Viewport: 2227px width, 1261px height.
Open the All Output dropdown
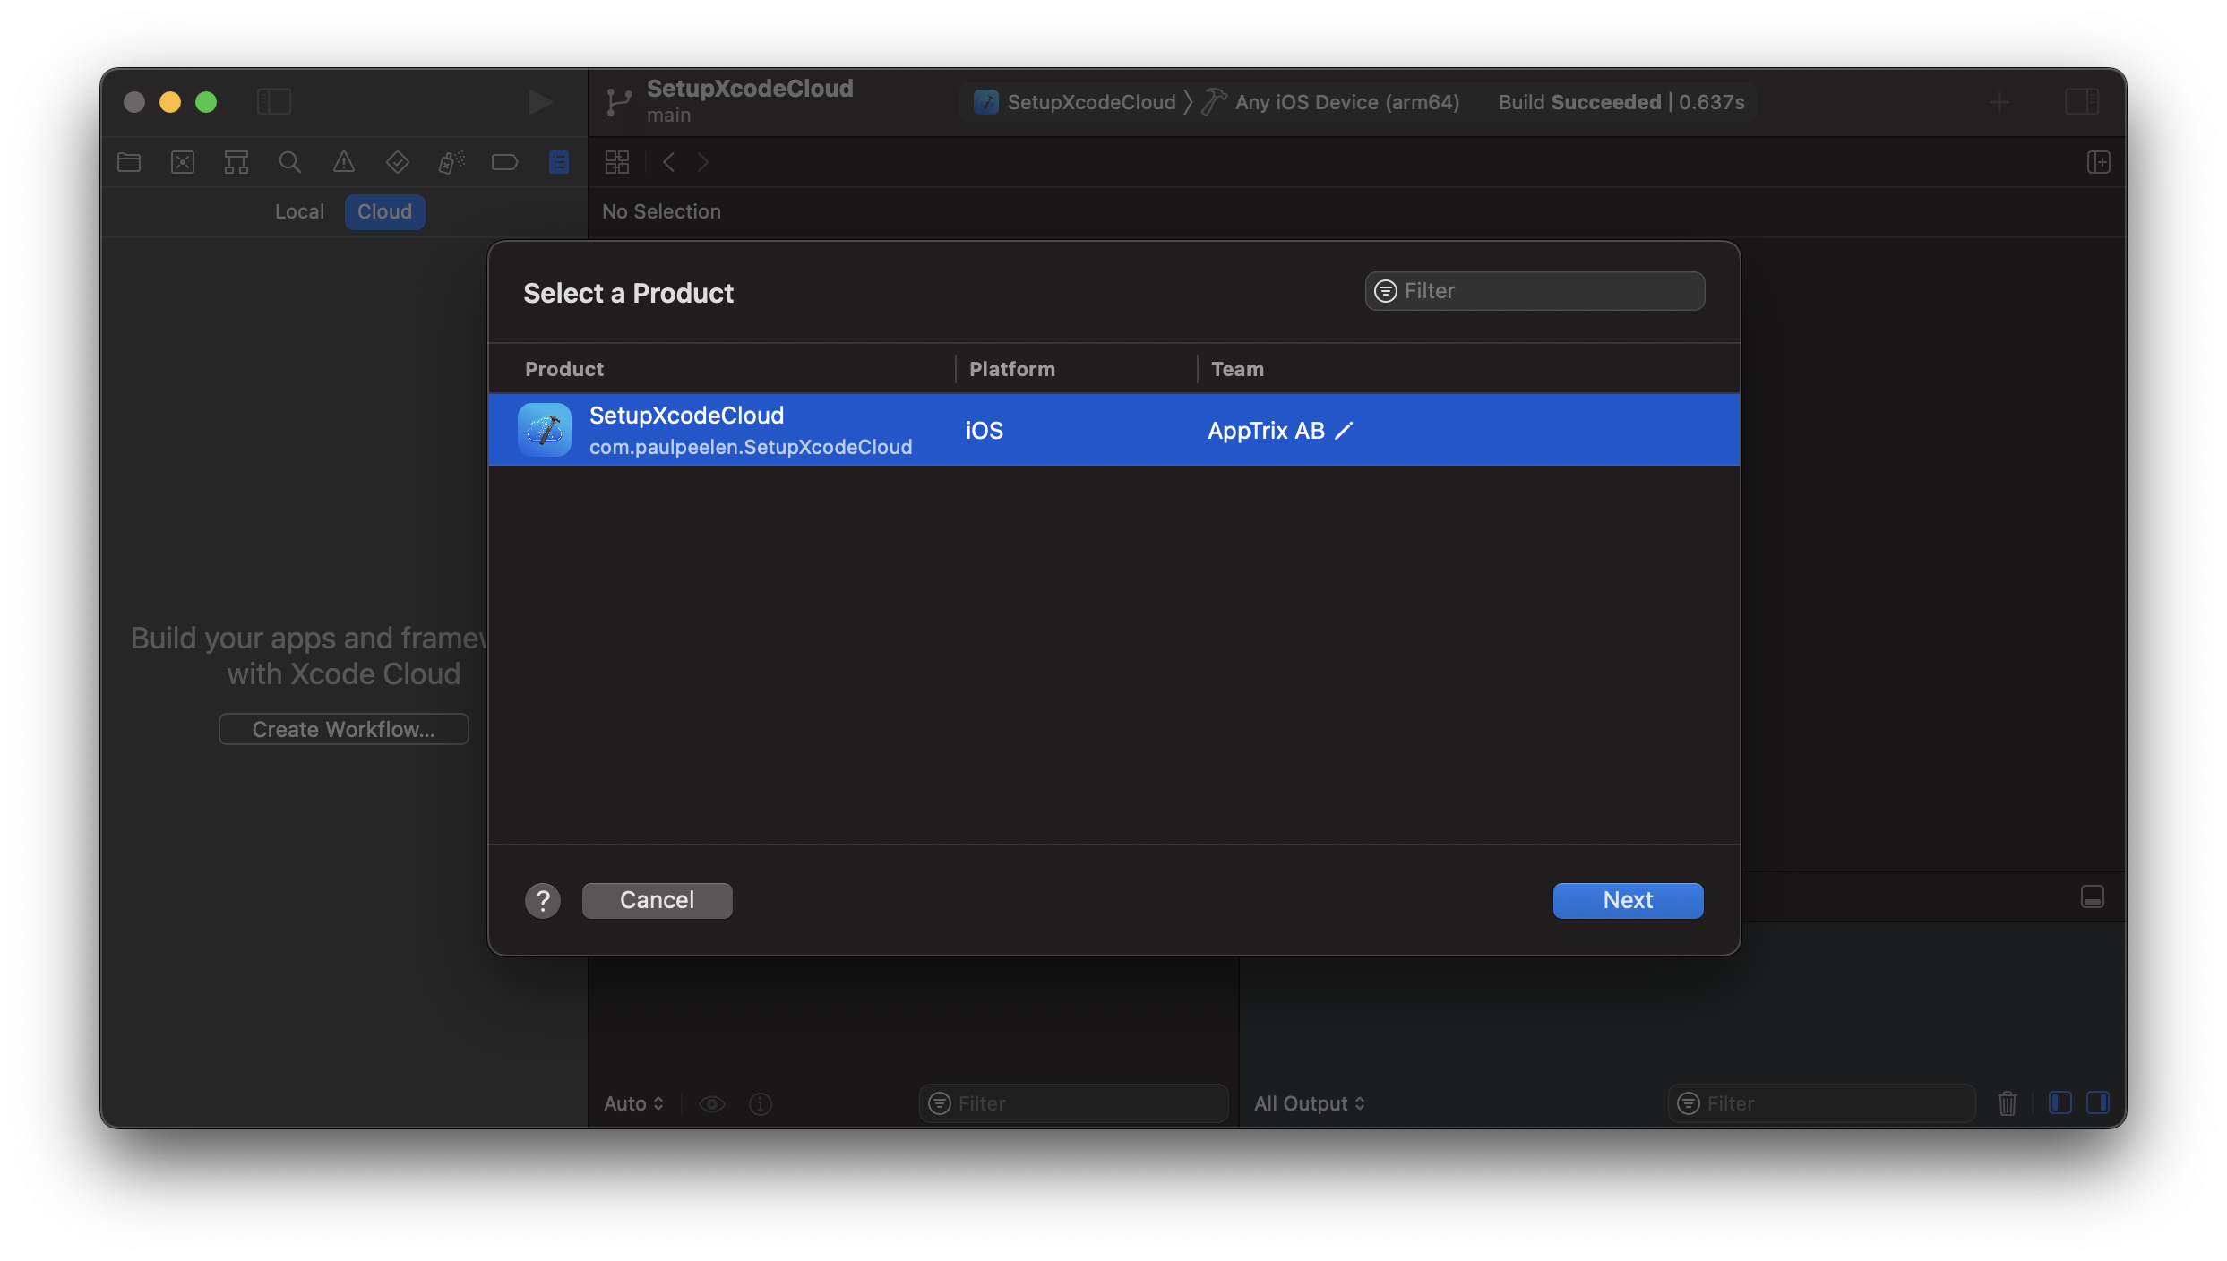(1310, 1103)
